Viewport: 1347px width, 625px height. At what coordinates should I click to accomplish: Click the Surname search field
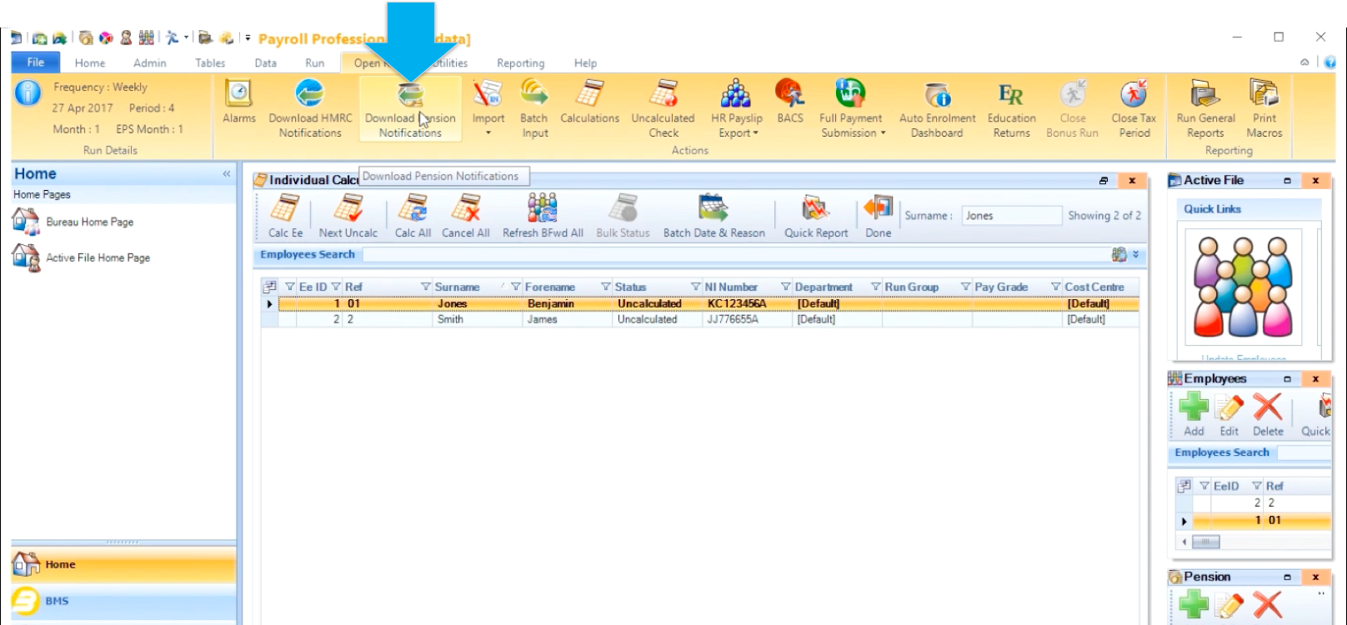click(1011, 216)
